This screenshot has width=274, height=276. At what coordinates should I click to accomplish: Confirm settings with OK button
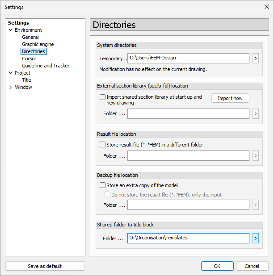point(217,266)
